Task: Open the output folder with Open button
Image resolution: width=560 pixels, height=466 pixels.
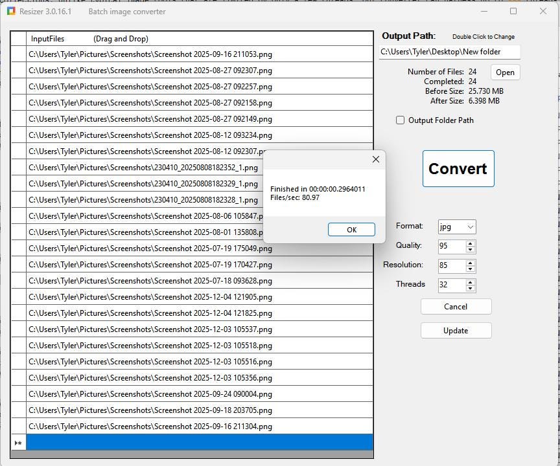Action: click(x=505, y=72)
